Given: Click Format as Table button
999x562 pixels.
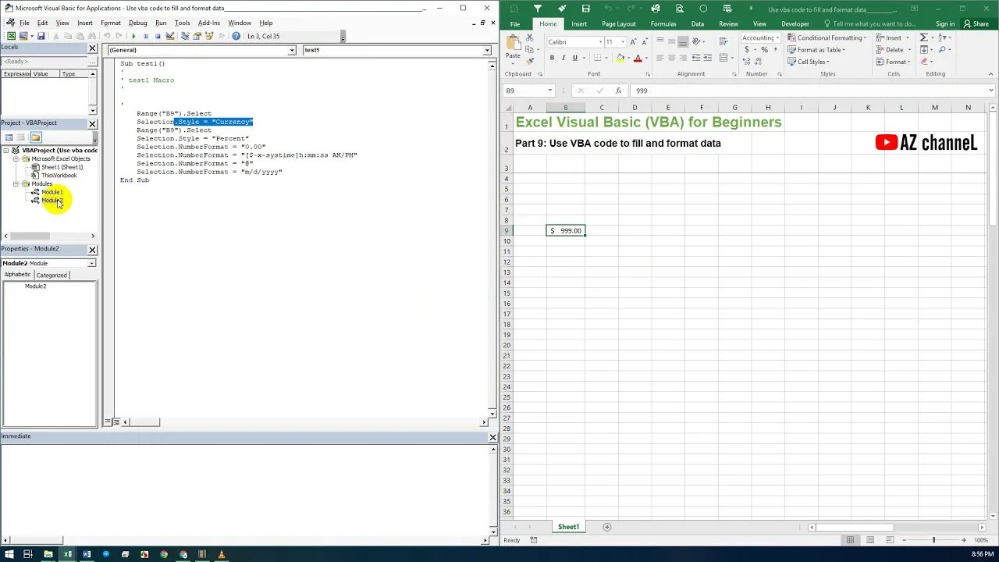Looking at the screenshot, I should (x=818, y=50).
